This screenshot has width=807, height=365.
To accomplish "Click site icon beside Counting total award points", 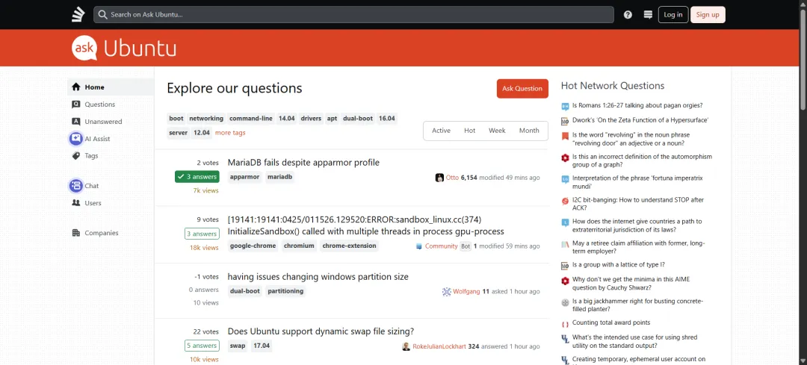I will 565,324.
